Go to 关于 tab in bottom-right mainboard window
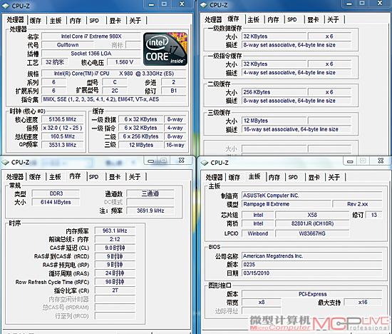Screen dimensions: 392x334 pos(334,177)
